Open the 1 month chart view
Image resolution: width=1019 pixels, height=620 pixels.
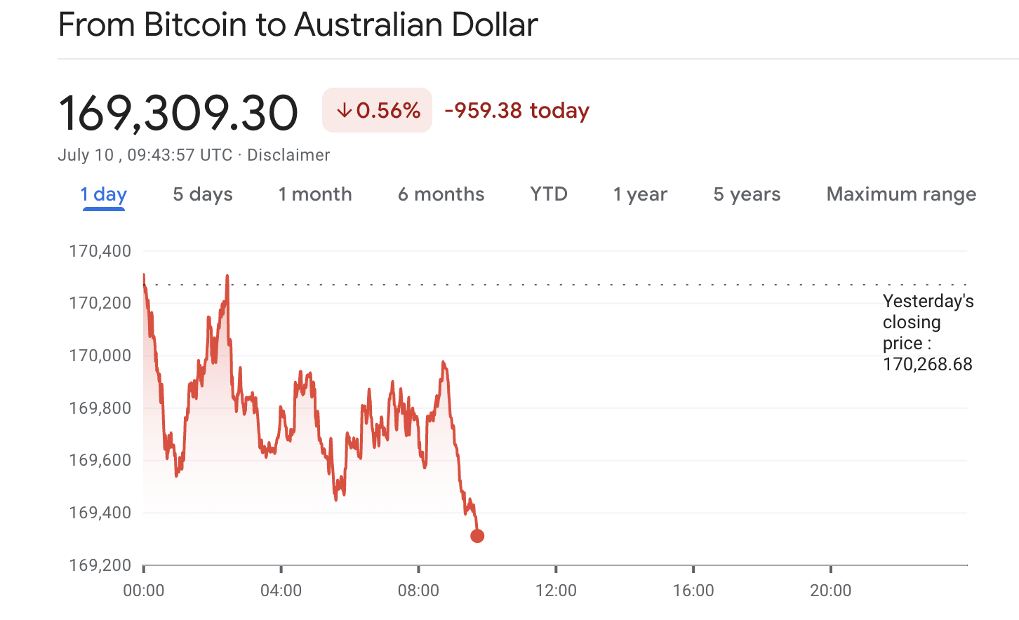pyautogui.click(x=315, y=194)
